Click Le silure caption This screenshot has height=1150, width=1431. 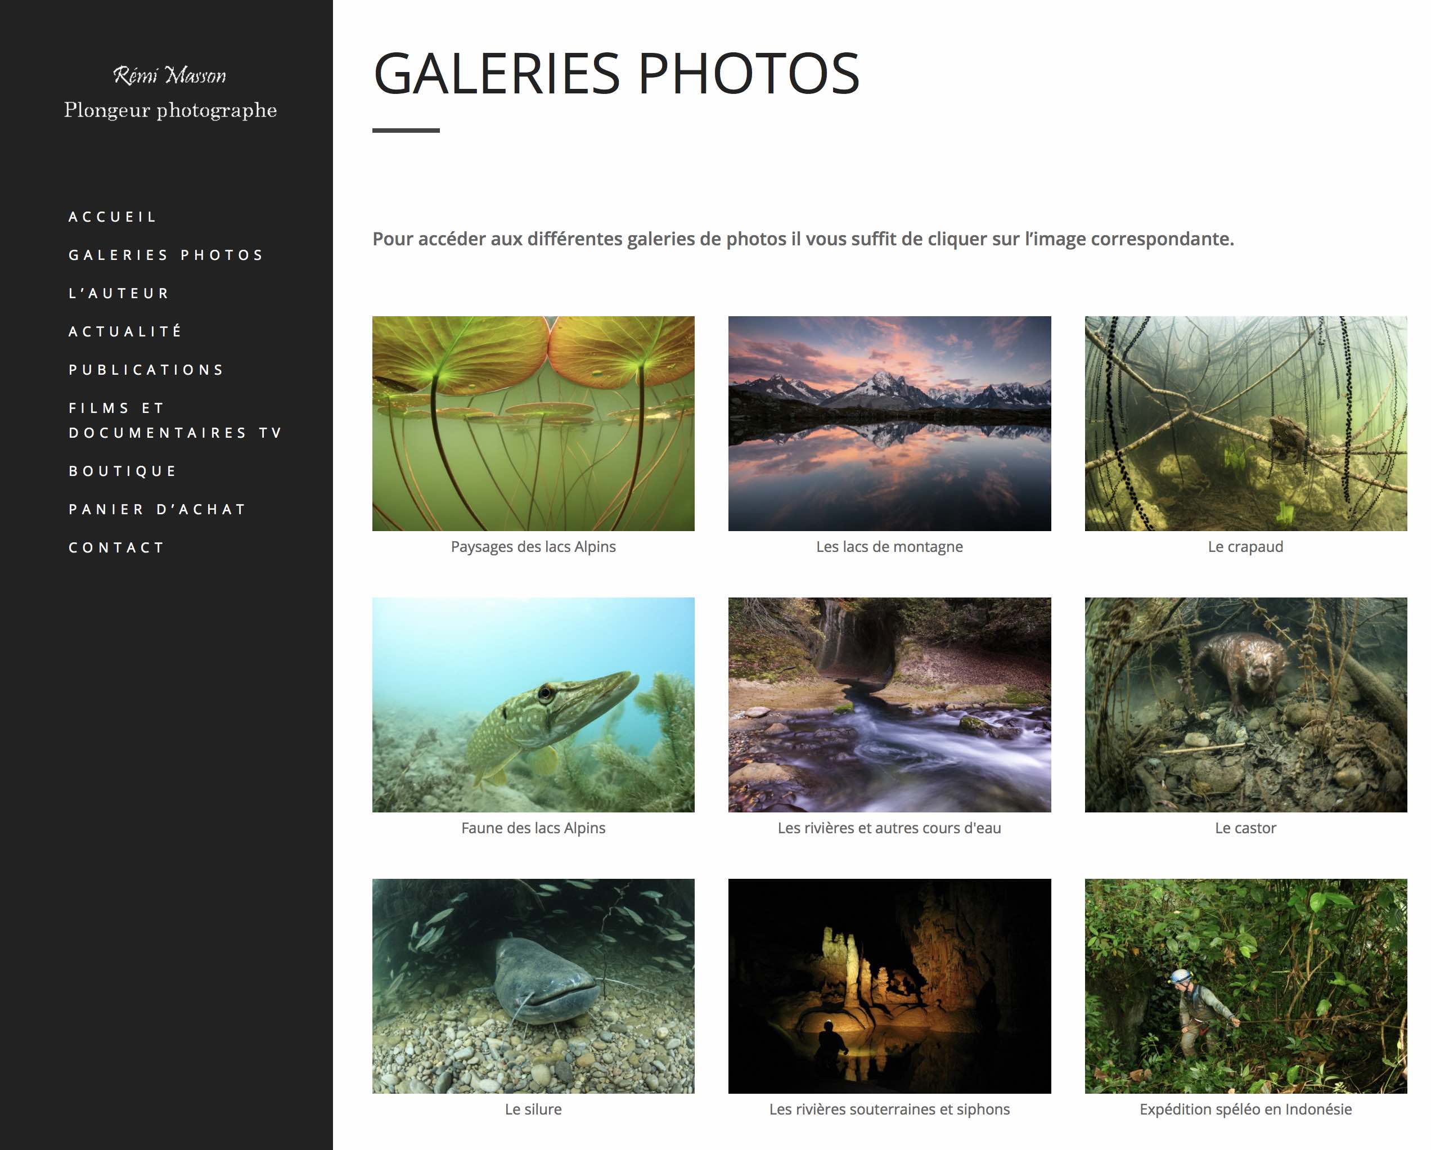coord(533,1109)
